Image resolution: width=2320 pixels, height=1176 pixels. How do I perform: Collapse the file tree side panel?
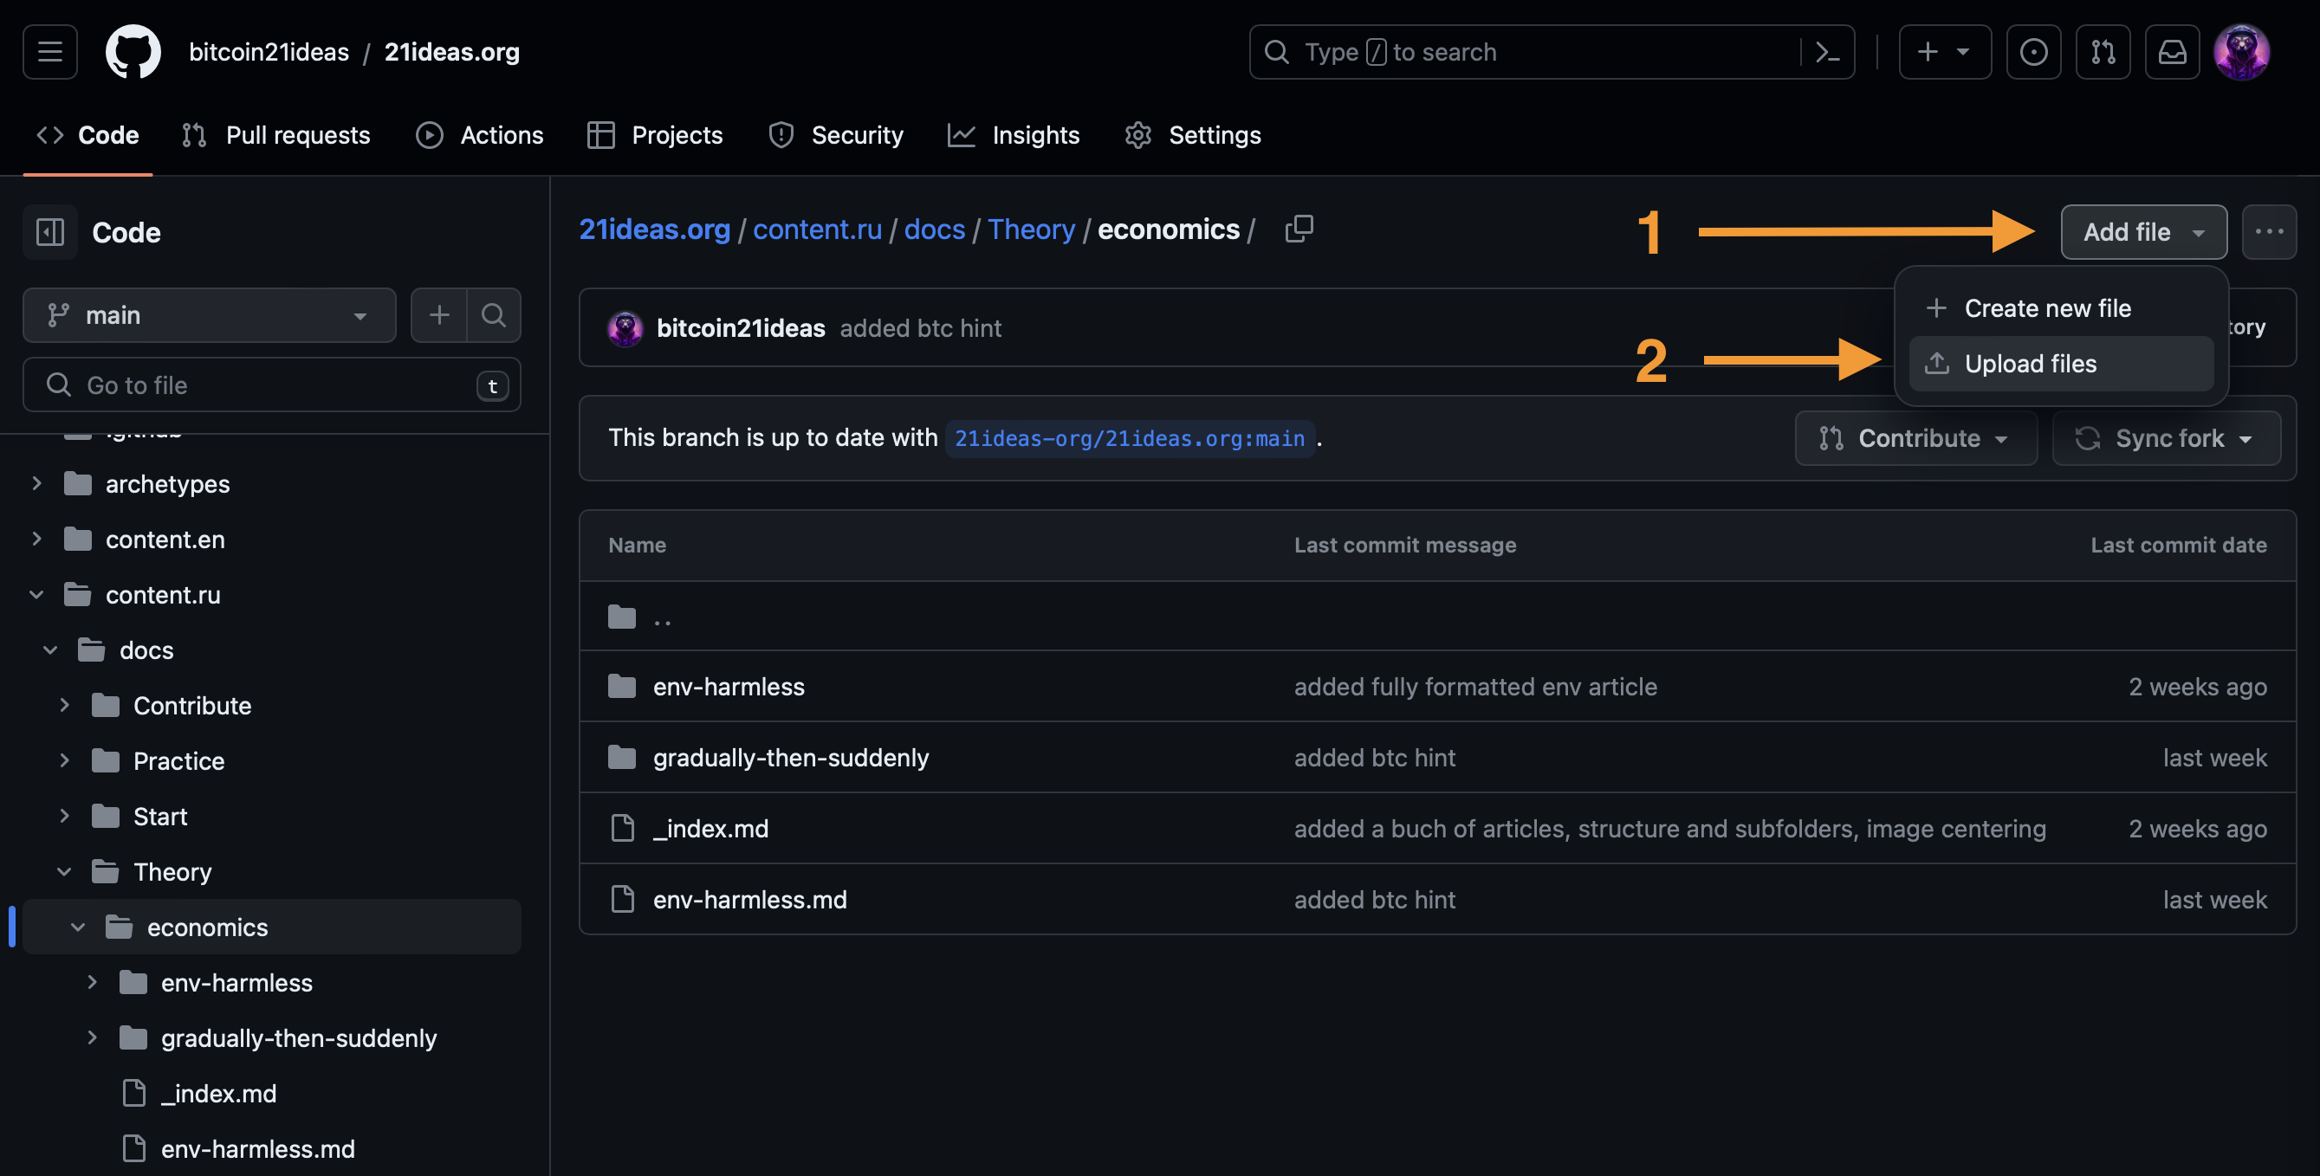(x=49, y=232)
